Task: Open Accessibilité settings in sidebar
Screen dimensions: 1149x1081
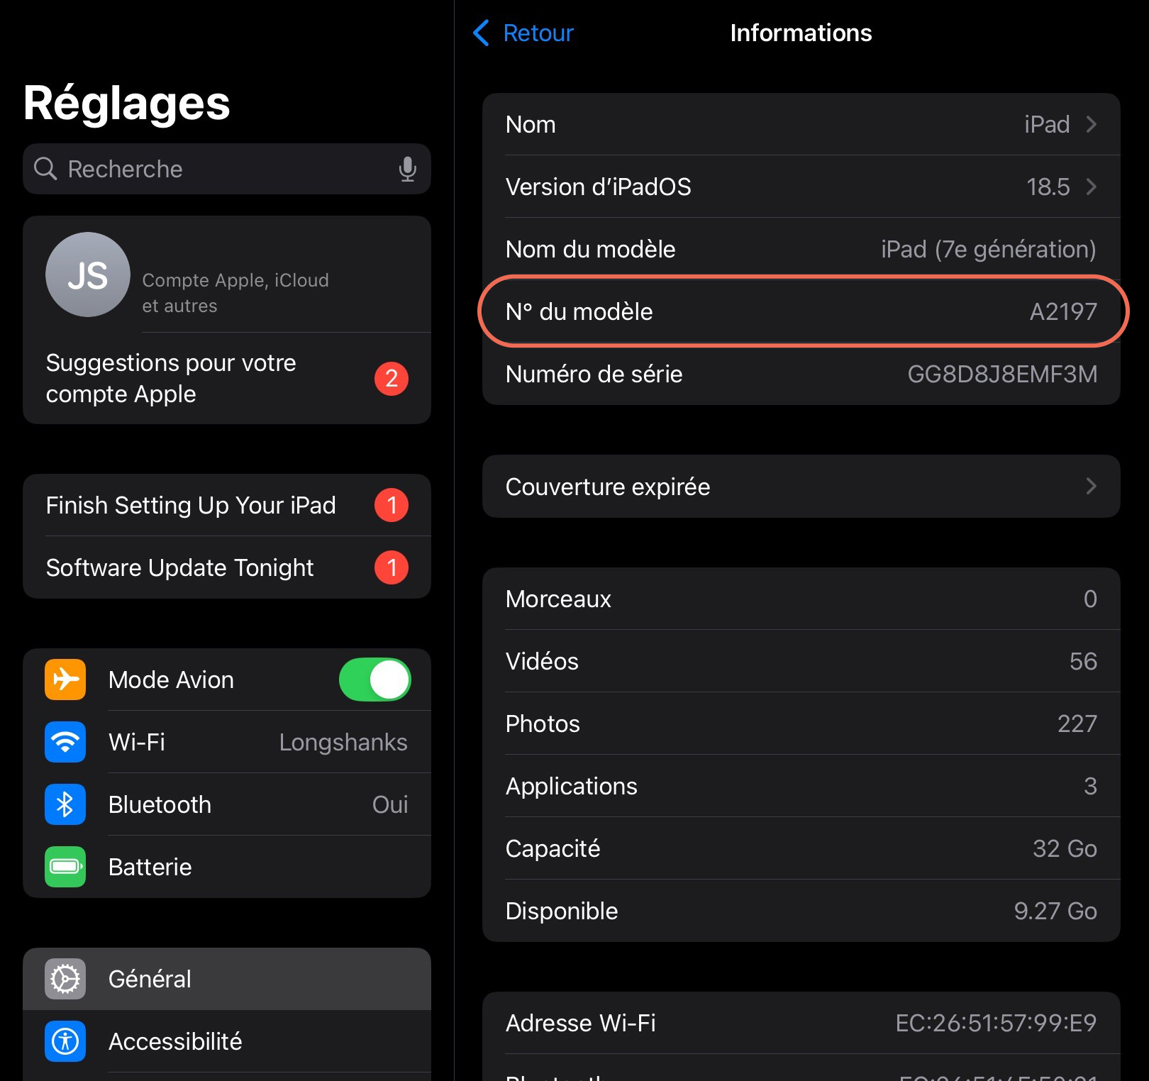Action: click(227, 1041)
